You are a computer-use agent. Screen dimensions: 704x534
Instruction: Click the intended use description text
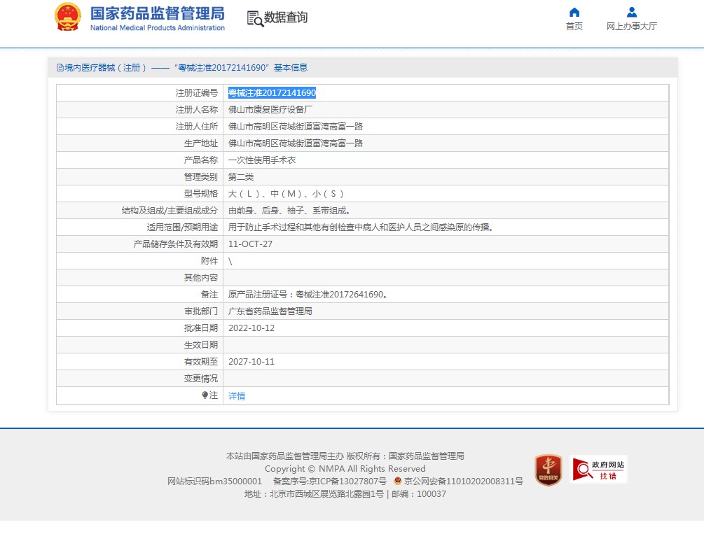(x=361, y=227)
